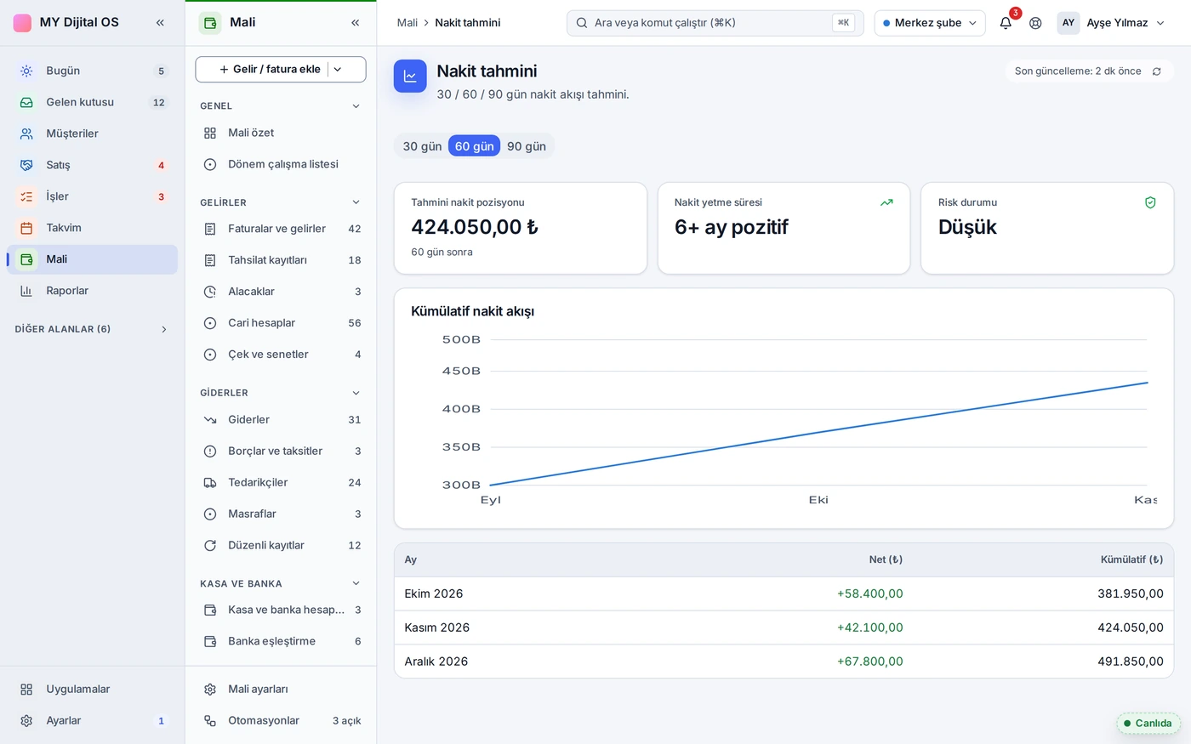This screenshot has width=1191, height=744.
Task: Open Gelen kutusu inbox
Action: (92, 103)
